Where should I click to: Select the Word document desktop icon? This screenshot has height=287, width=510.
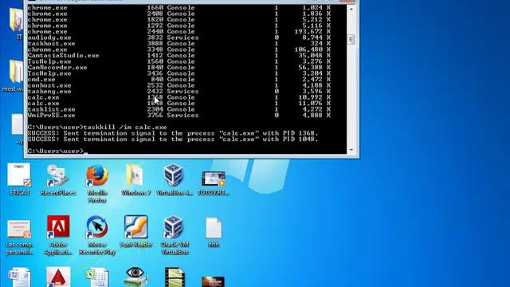click(19, 277)
